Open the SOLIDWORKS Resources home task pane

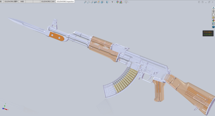213,8
